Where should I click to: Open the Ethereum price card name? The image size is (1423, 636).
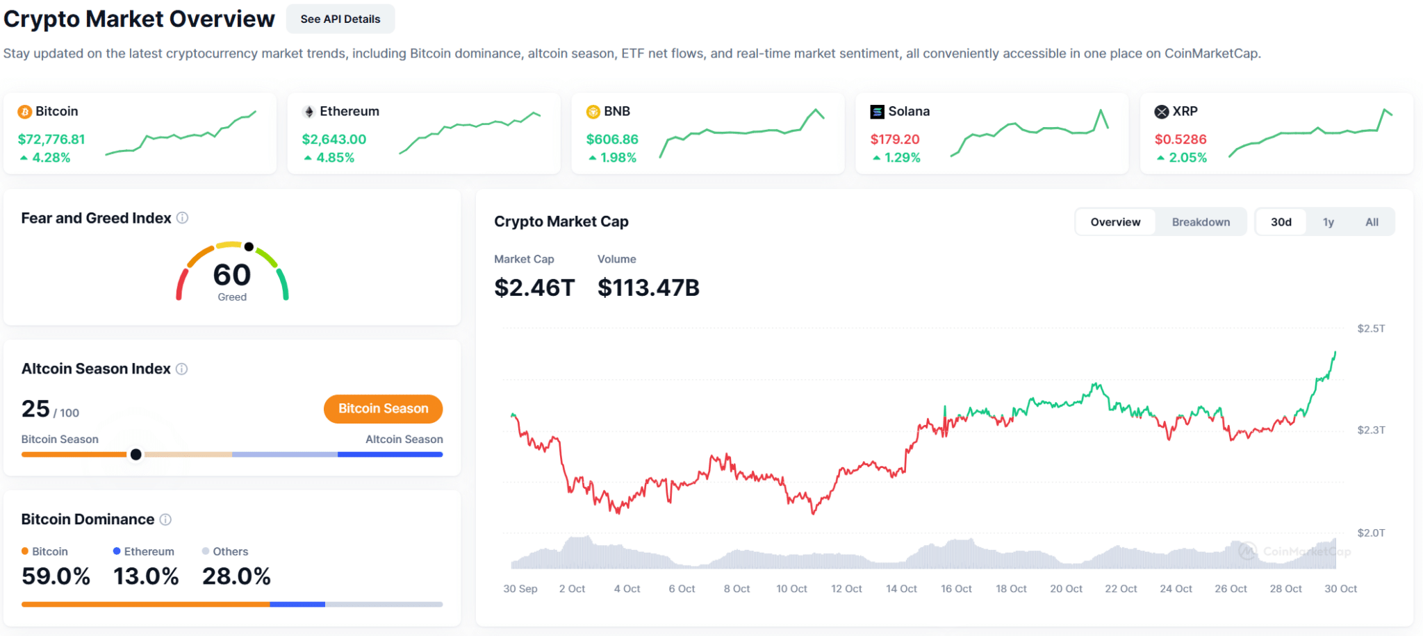349,112
